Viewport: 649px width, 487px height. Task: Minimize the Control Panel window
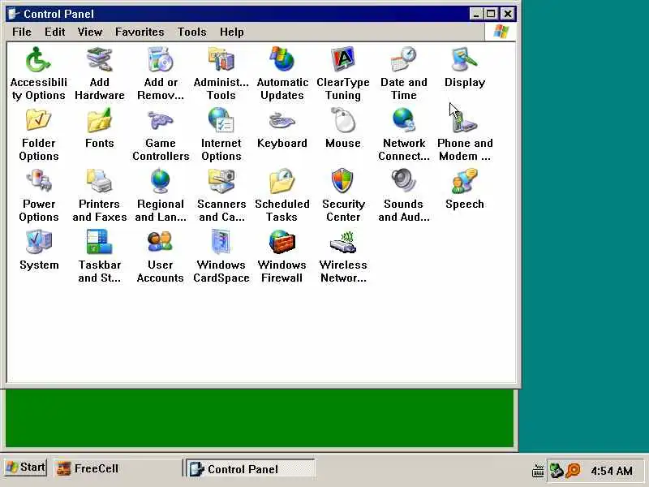click(476, 14)
